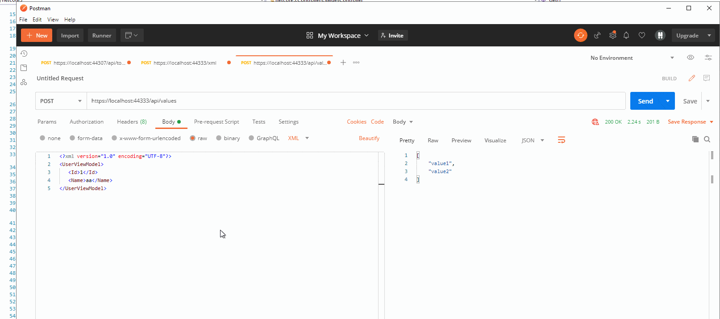Open the Cookies link
This screenshot has width=720, height=319.
tap(357, 122)
